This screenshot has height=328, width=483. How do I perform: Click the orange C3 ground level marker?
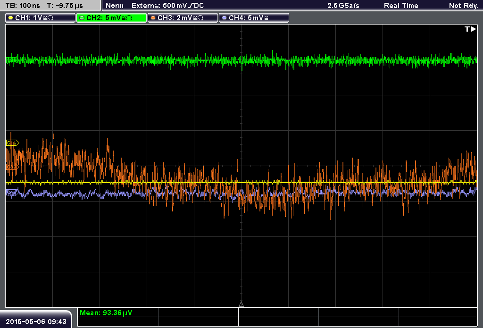tap(12, 167)
